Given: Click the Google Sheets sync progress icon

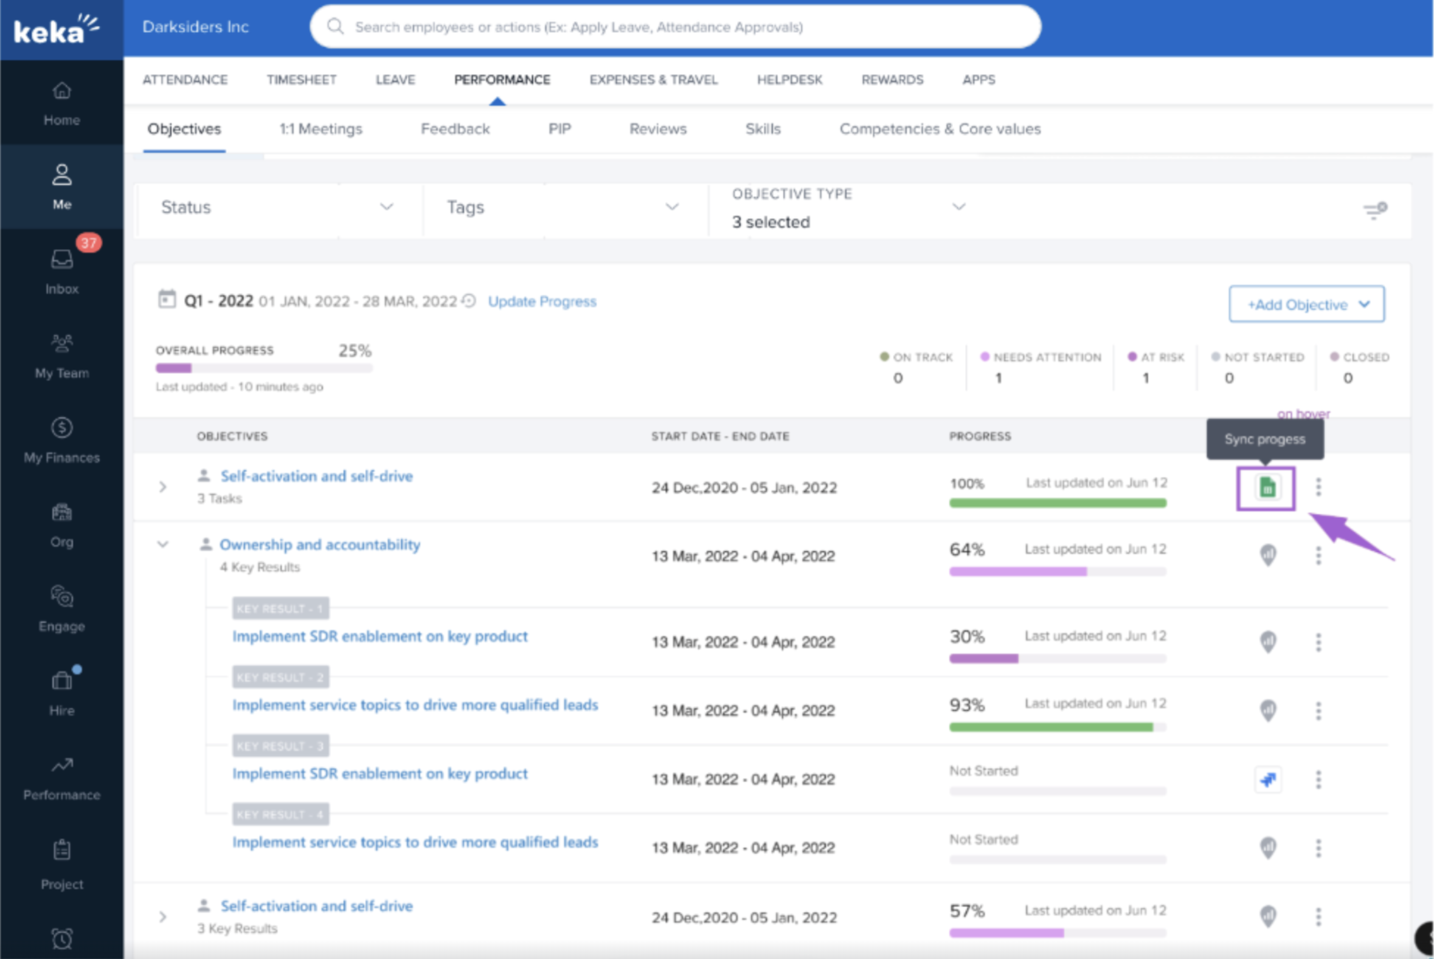Looking at the screenshot, I should 1266,487.
